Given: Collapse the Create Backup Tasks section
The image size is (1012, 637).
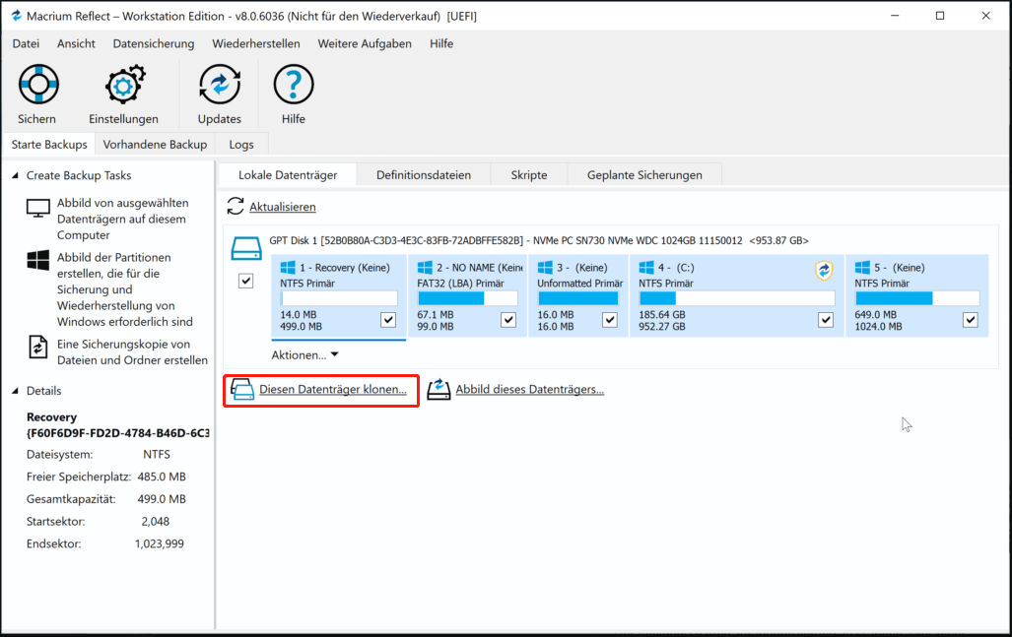Looking at the screenshot, I should click(x=15, y=175).
